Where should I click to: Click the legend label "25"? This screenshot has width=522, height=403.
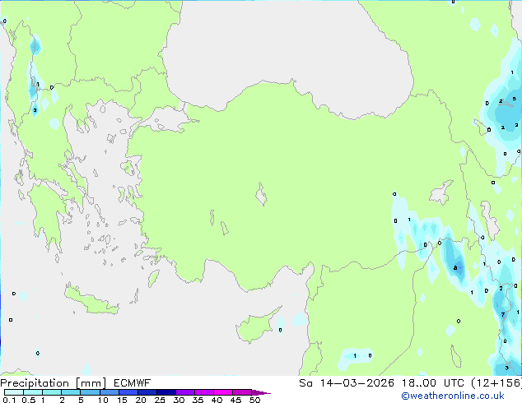160,400
